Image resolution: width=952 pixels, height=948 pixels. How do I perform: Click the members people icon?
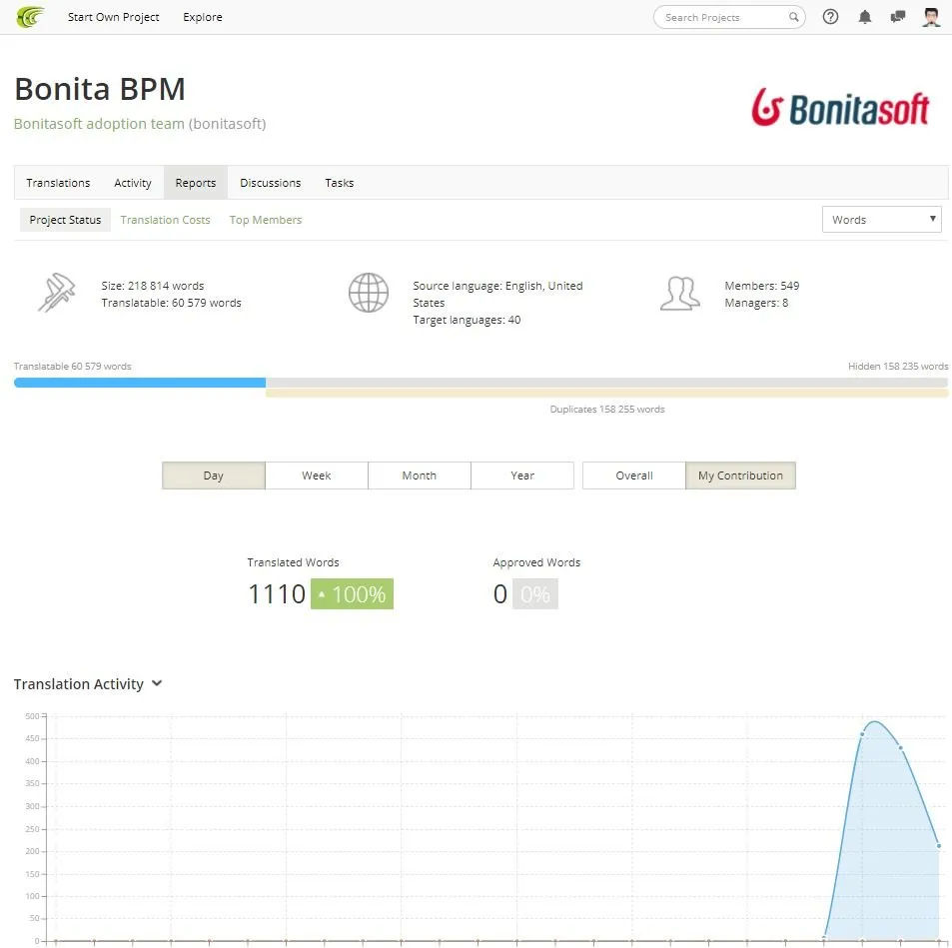679,294
